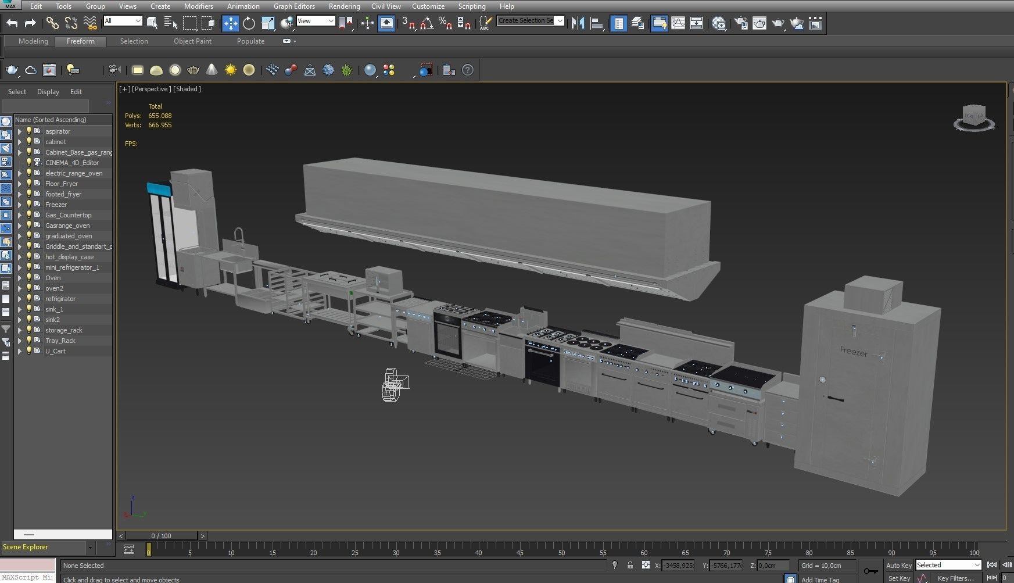Open Rendered Frame Window icon
1014x583 pixels.
coord(759,23)
